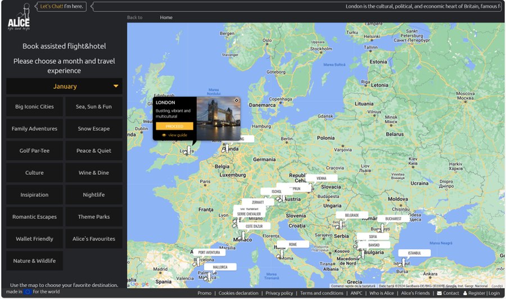
Task: Click the Tower Bridge London thumbnail
Action: click(219, 118)
